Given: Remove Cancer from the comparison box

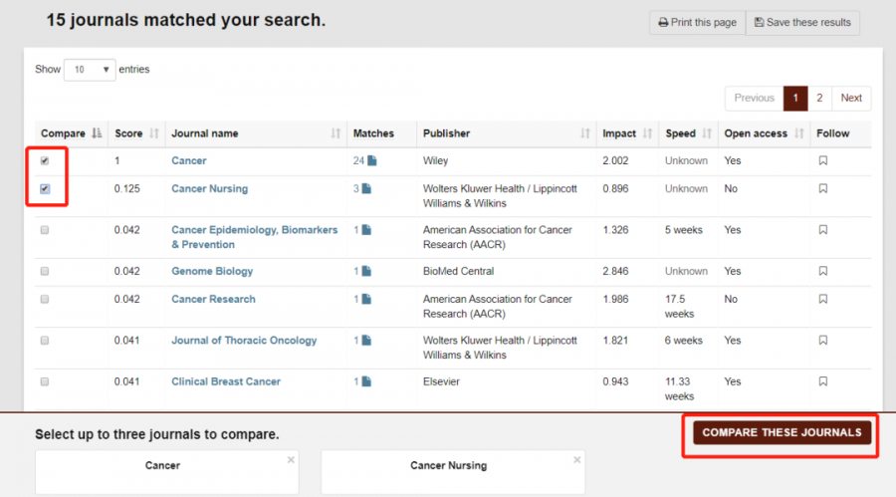Looking at the screenshot, I should [x=291, y=460].
